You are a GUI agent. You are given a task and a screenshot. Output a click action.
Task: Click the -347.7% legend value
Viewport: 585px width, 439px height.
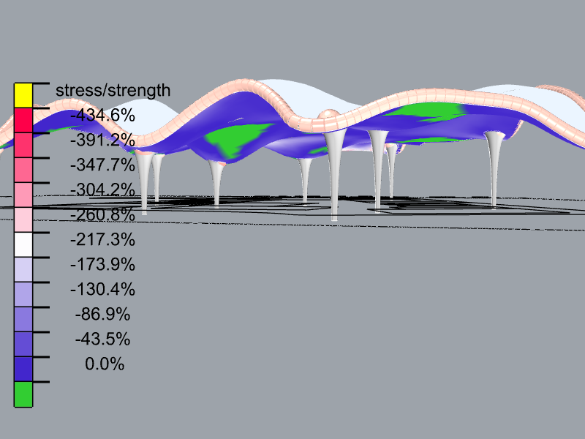[102, 165]
